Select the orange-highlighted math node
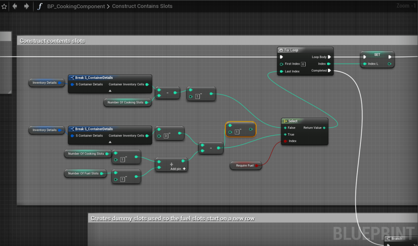This screenshot has height=246, width=418. click(241, 129)
